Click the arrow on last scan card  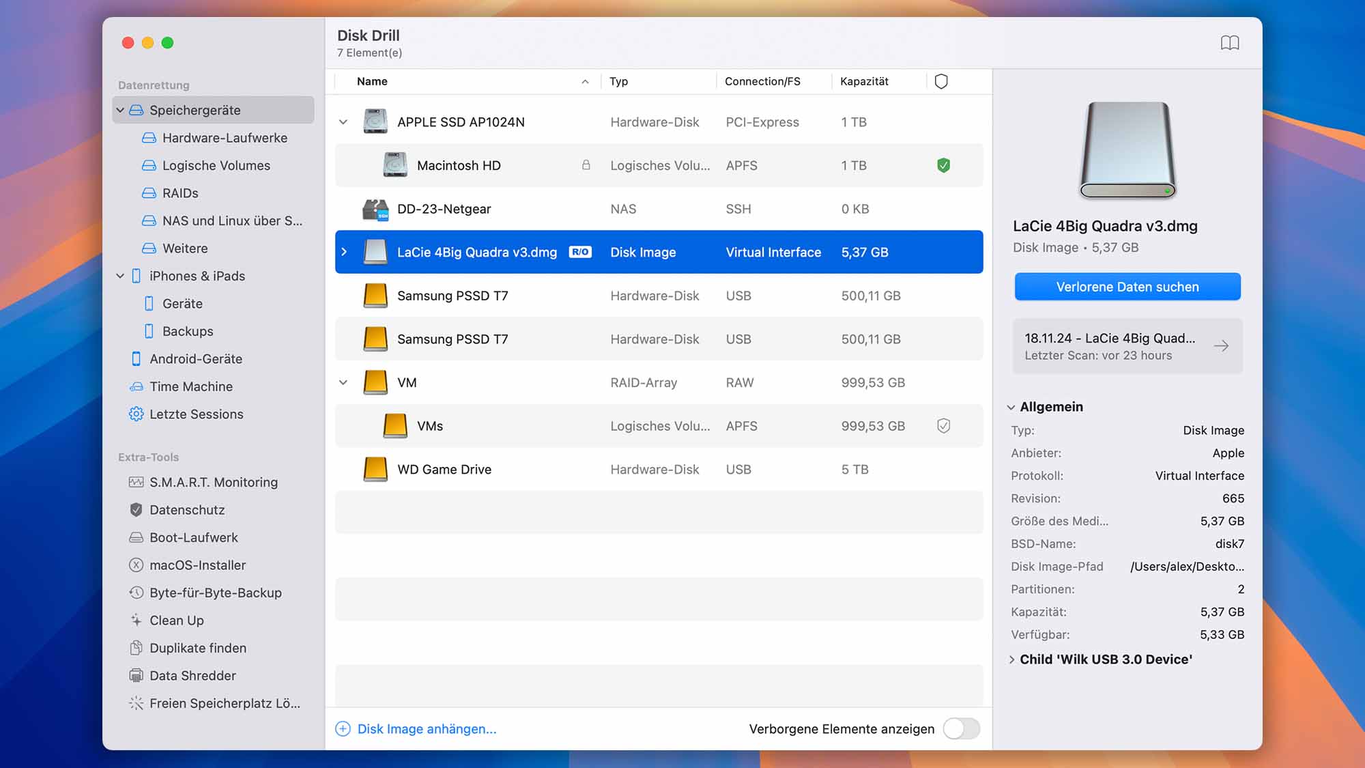point(1221,346)
